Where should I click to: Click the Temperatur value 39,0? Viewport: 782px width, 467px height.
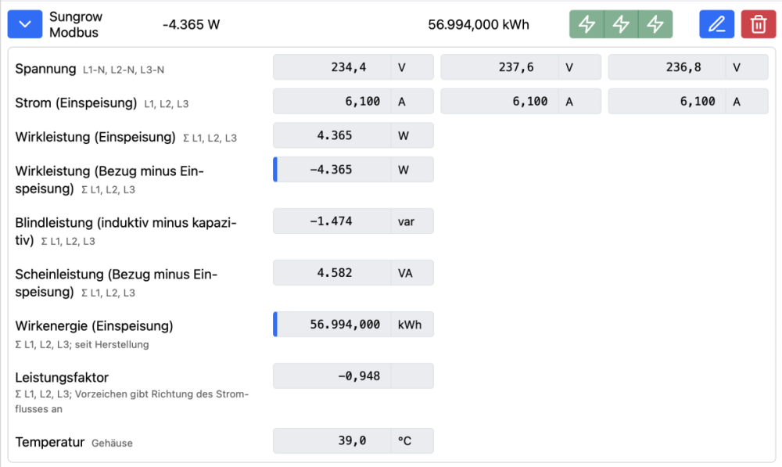pyautogui.click(x=332, y=440)
